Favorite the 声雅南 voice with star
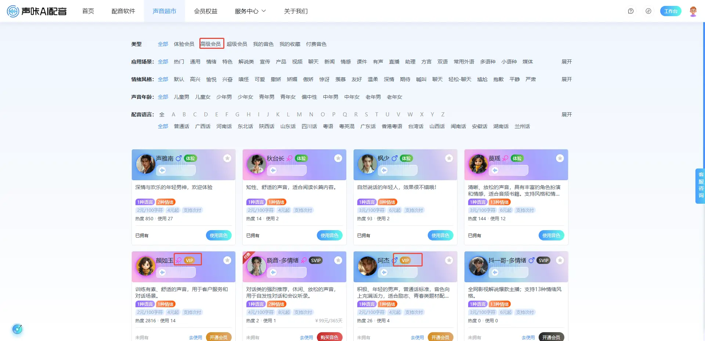 point(227,158)
